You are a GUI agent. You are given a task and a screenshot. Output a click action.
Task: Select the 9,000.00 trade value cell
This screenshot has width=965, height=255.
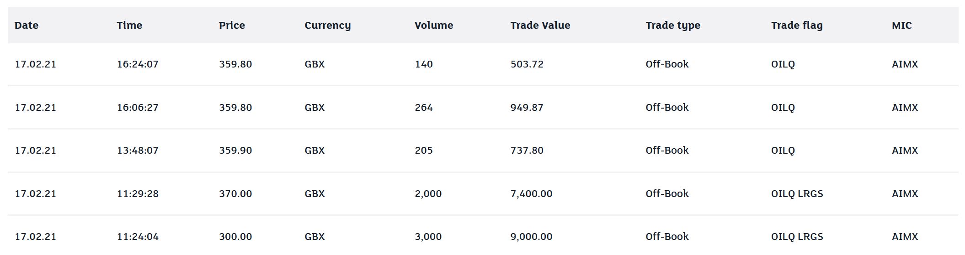(x=531, y=237)
